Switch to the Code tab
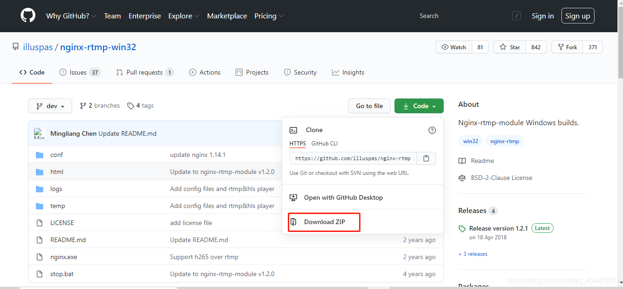 tap(32, 72)
